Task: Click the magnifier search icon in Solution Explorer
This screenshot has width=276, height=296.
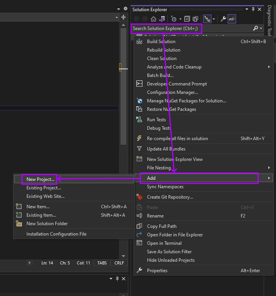Action: click(256, 28)
